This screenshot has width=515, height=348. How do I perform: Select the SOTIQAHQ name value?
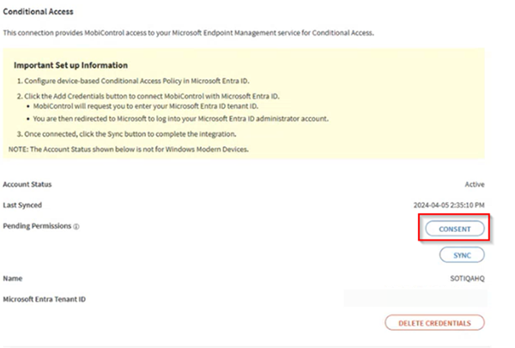coord(468,278)
